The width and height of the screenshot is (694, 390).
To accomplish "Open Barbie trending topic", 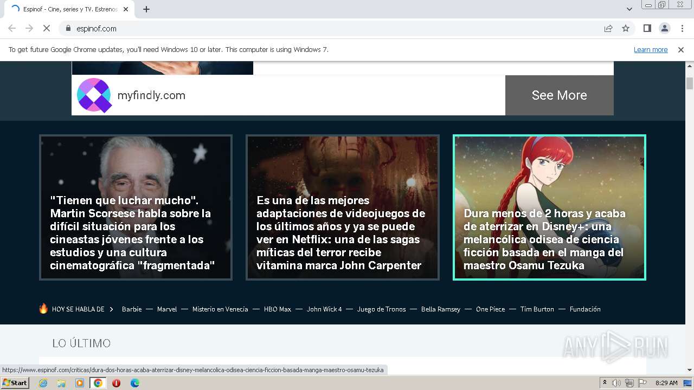I will (132, 309).
